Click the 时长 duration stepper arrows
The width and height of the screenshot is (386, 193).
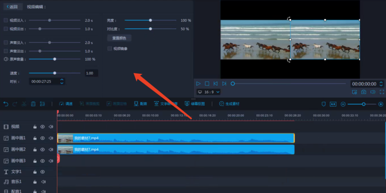coord(62,82)
